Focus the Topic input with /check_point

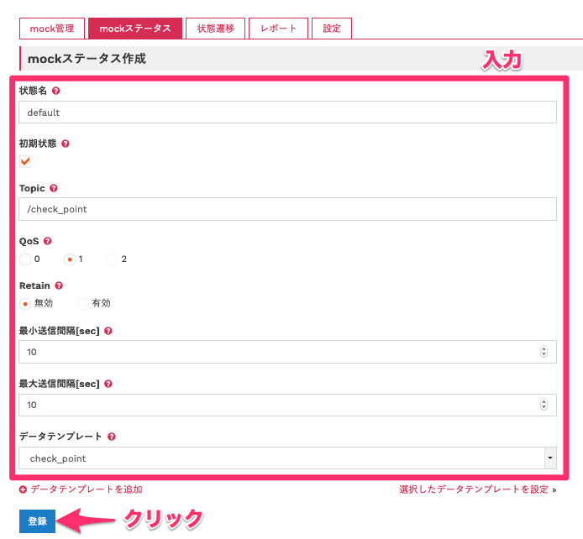point(287,209)
